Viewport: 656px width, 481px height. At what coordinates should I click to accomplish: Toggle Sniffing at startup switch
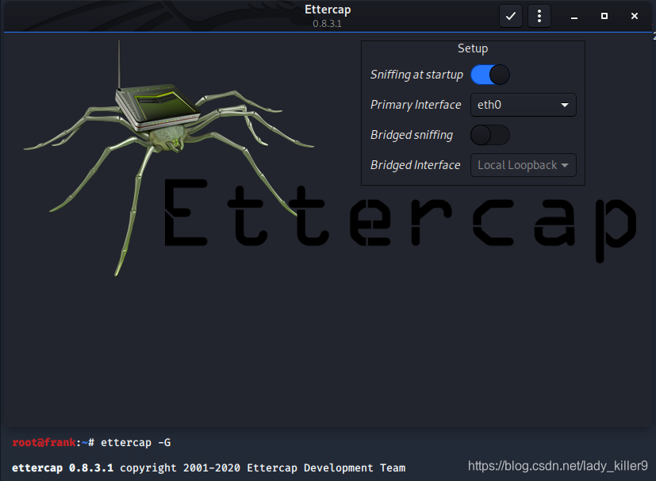pos(490,75)
